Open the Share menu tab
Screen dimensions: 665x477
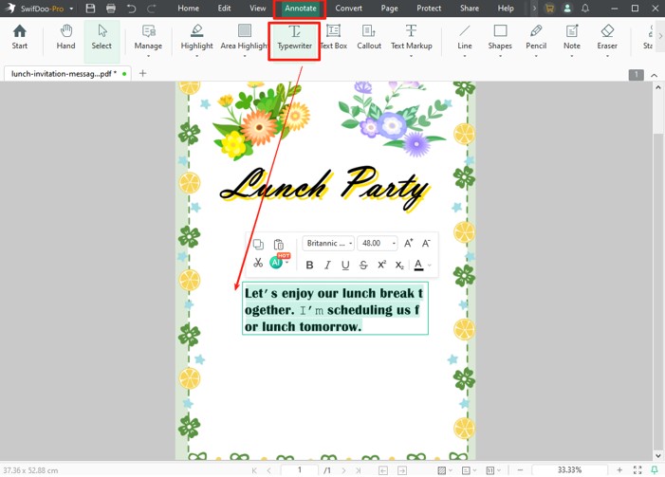470,8
